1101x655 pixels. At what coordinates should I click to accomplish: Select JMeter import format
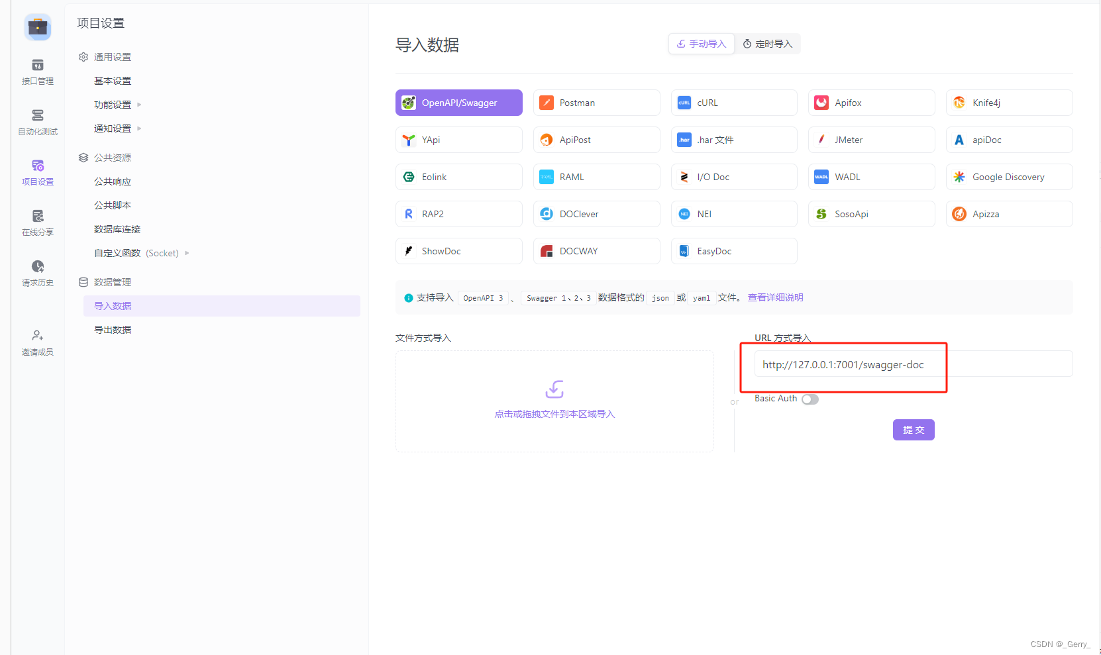tap(872, 140)
